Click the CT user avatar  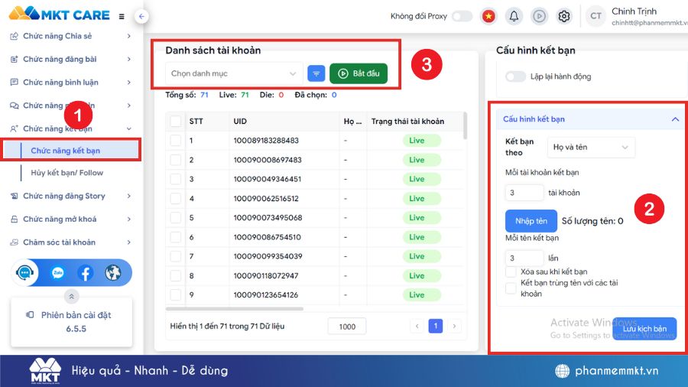(x=596, y=16)
